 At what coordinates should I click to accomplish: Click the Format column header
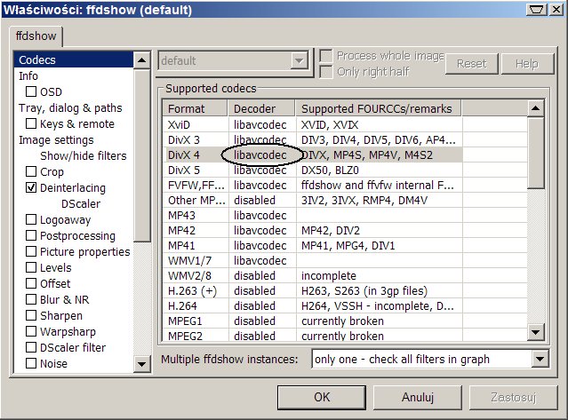187,109
